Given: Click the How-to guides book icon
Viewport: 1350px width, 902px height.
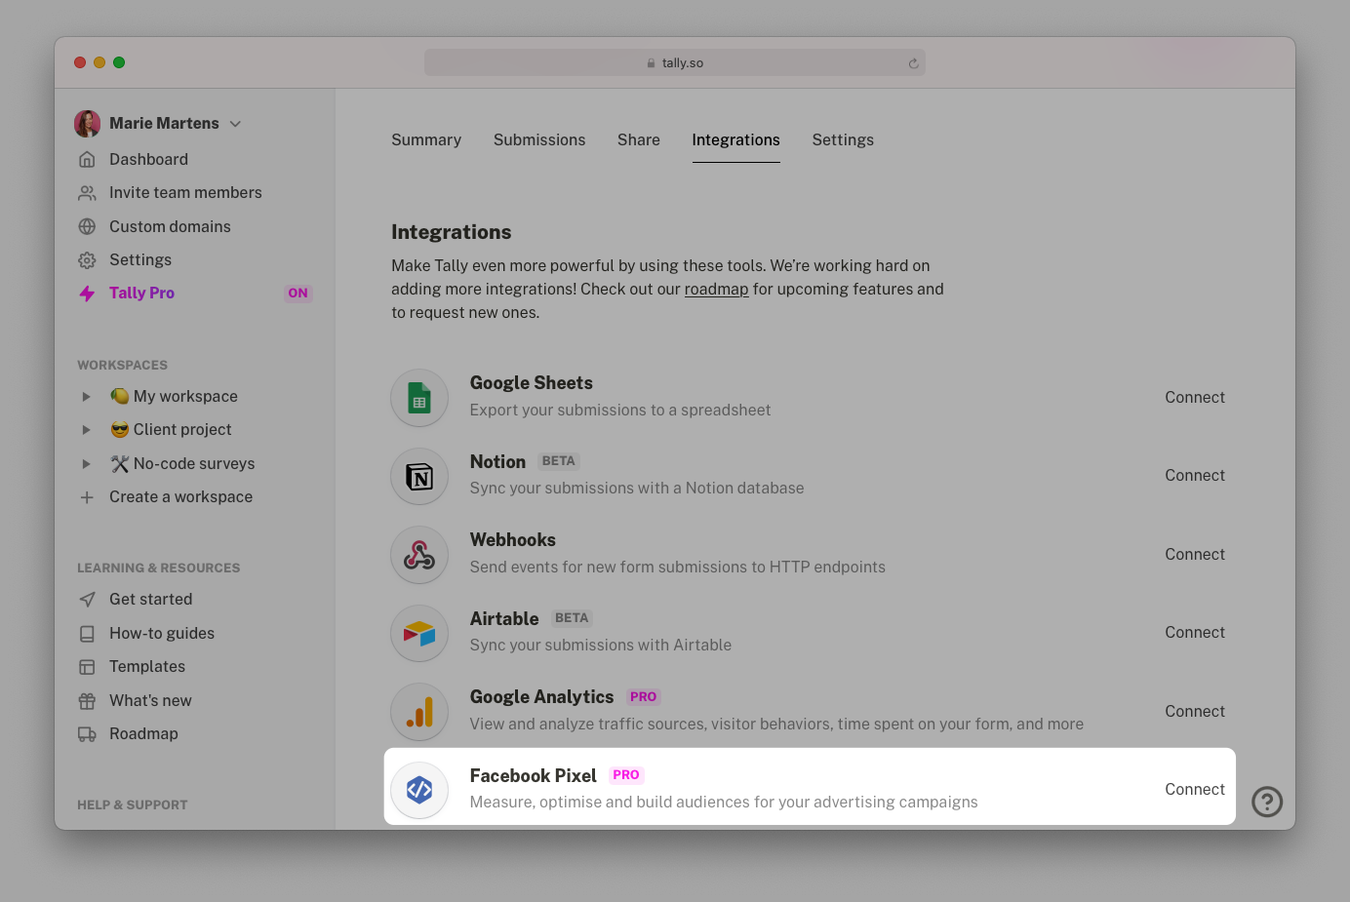Looking at the screenshot, I should [x=87, y=634].
